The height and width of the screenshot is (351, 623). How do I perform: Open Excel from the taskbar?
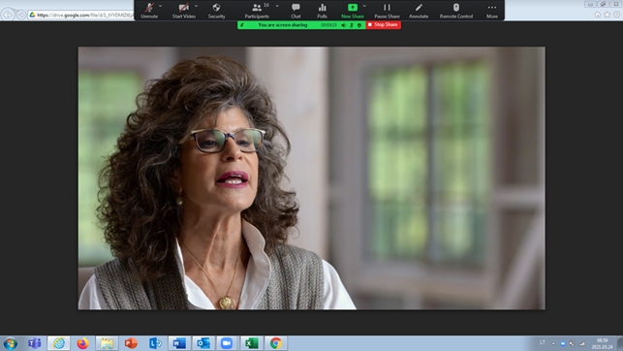(252, 343)
